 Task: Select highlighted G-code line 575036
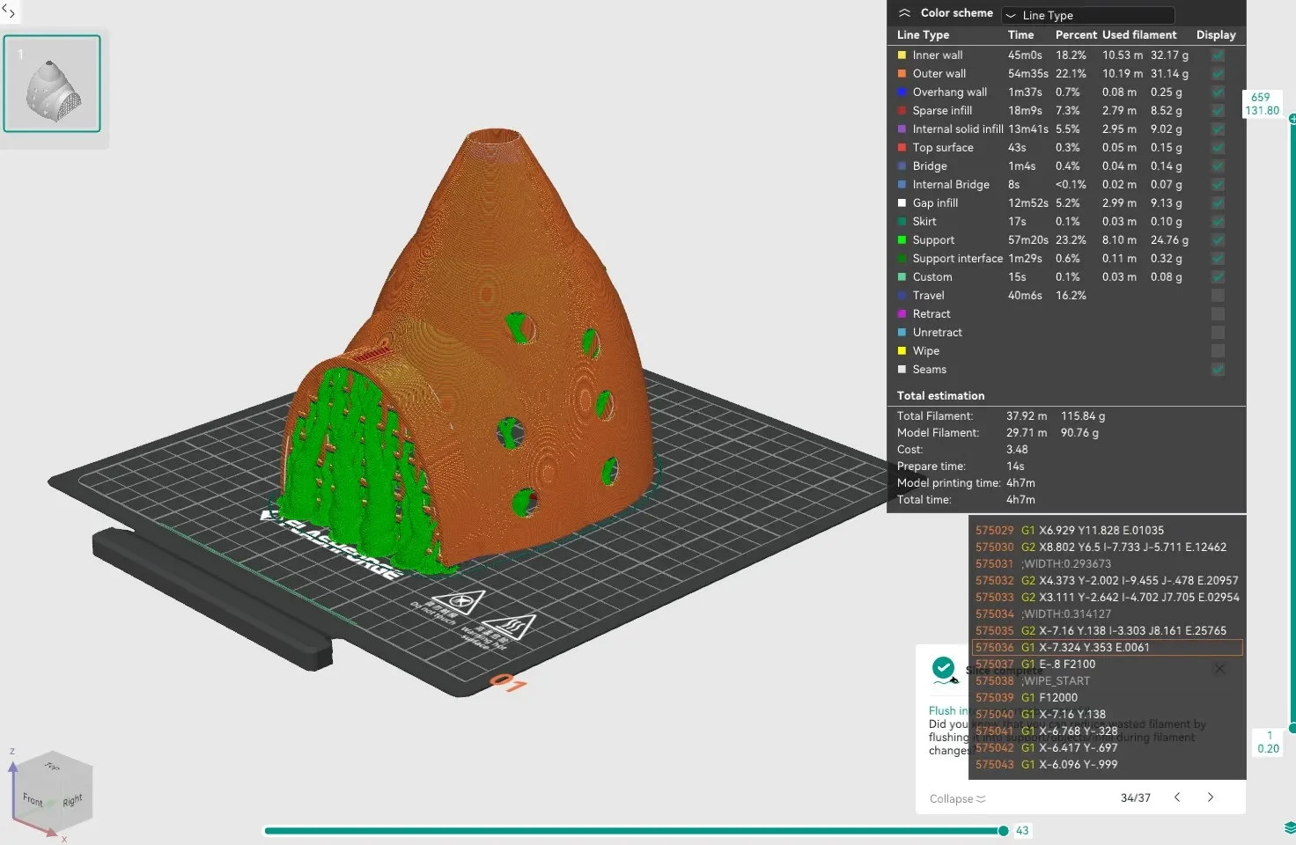click(x=1108, y=647)
